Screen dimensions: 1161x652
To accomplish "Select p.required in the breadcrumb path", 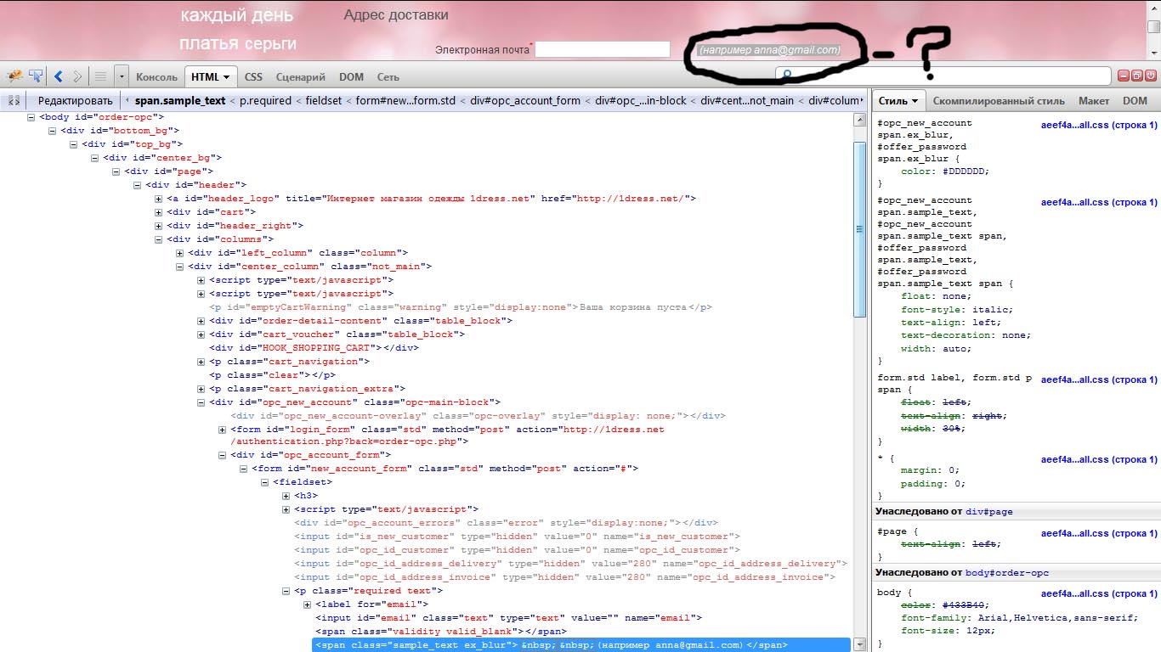I will (x=264, y=100).
